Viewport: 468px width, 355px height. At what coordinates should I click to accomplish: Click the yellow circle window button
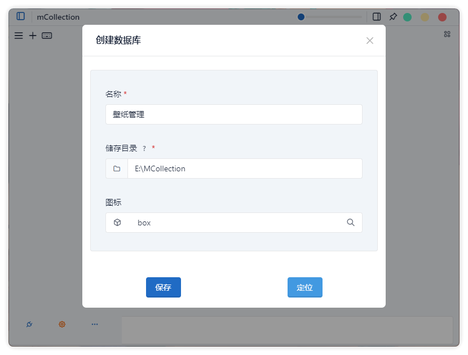[x=425, y=17]
